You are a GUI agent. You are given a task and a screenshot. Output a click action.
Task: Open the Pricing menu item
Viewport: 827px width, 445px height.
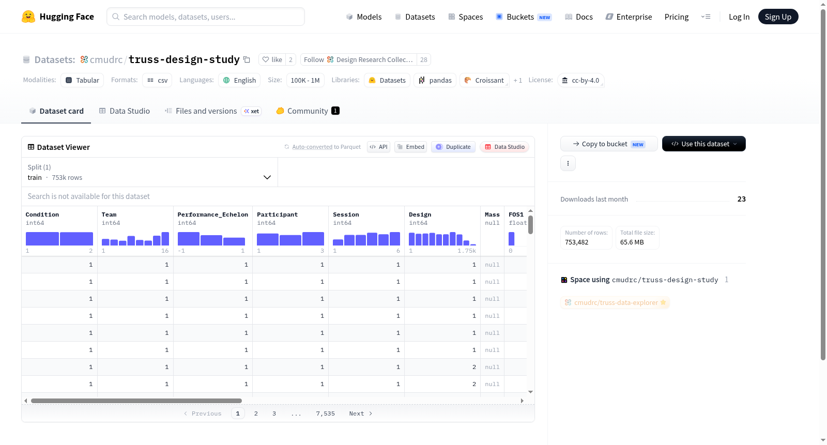click(677, 17)
